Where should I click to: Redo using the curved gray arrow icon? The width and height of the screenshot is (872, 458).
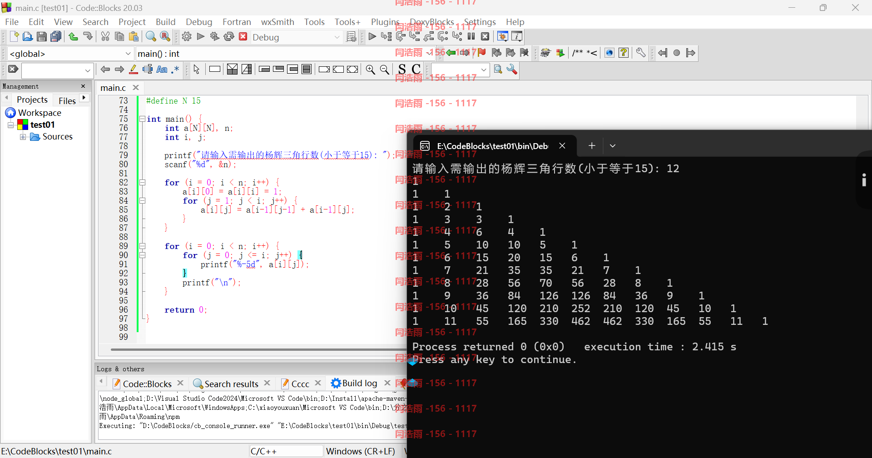(x=88, y=37)
